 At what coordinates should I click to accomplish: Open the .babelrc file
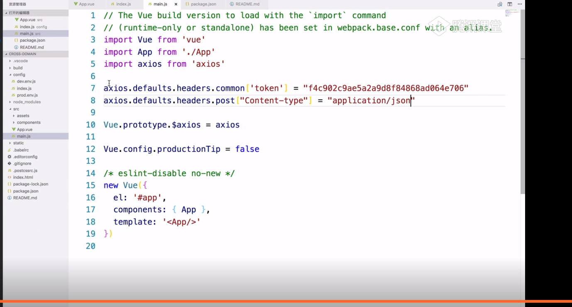click(36, 150)
